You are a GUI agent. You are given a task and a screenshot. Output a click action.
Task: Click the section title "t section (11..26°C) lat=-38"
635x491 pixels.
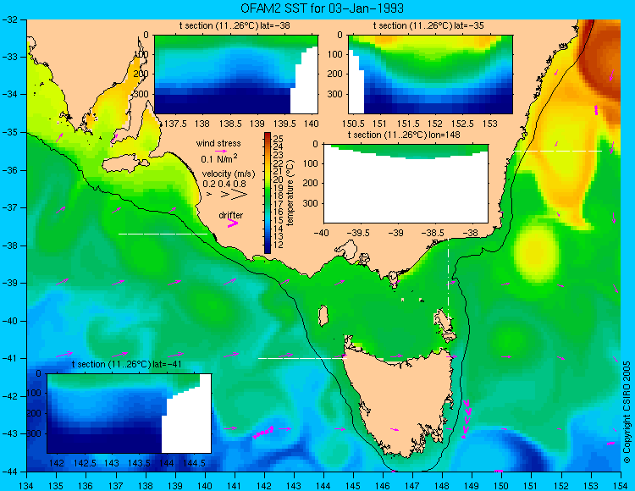coord(235,26)
